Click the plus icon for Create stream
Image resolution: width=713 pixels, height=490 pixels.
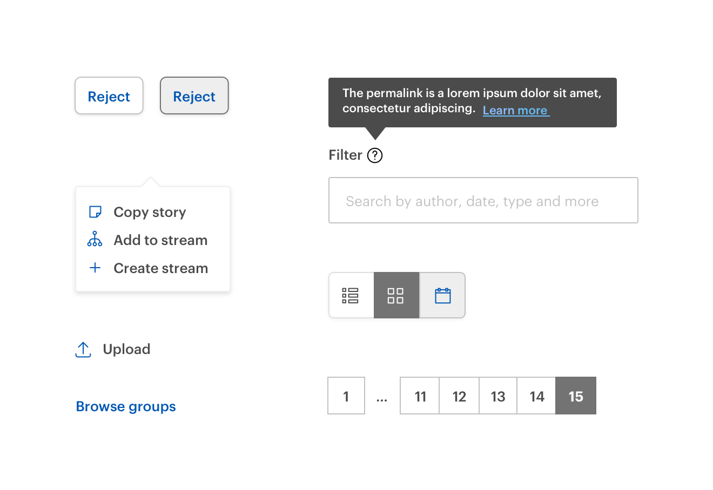[95, 268]
